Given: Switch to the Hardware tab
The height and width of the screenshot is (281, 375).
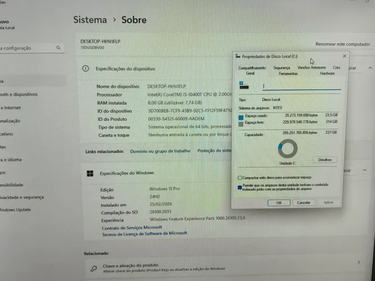Looking at the screenshot, I should 327,74.
